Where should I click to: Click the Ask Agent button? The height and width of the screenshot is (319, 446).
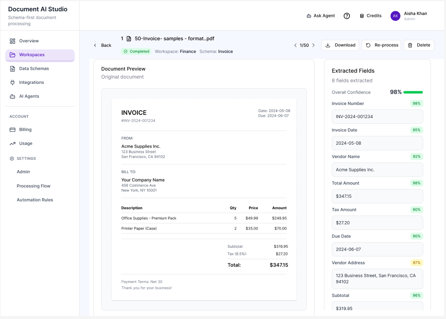(x=321, y=16)
